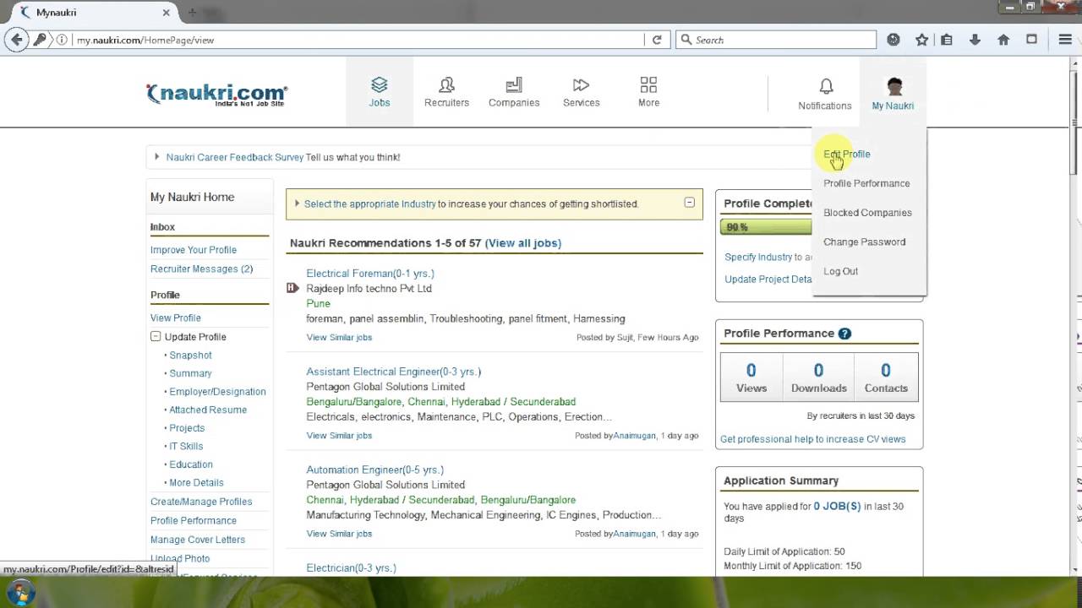Open the Assistant Electrical Engineer job listing
Image resolution: width=1082 pixels, height=608 pixels.
click(393, 372)
